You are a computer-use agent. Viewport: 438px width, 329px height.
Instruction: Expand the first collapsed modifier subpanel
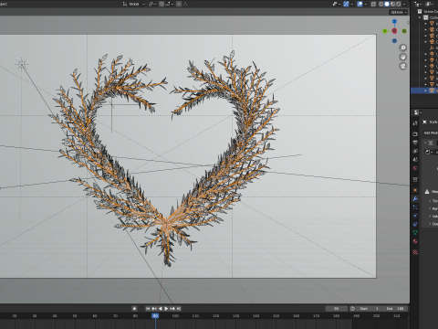click(x=430, y=201)
